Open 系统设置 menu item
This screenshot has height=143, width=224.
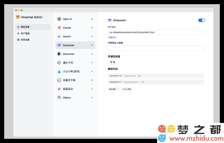point(33,40)
